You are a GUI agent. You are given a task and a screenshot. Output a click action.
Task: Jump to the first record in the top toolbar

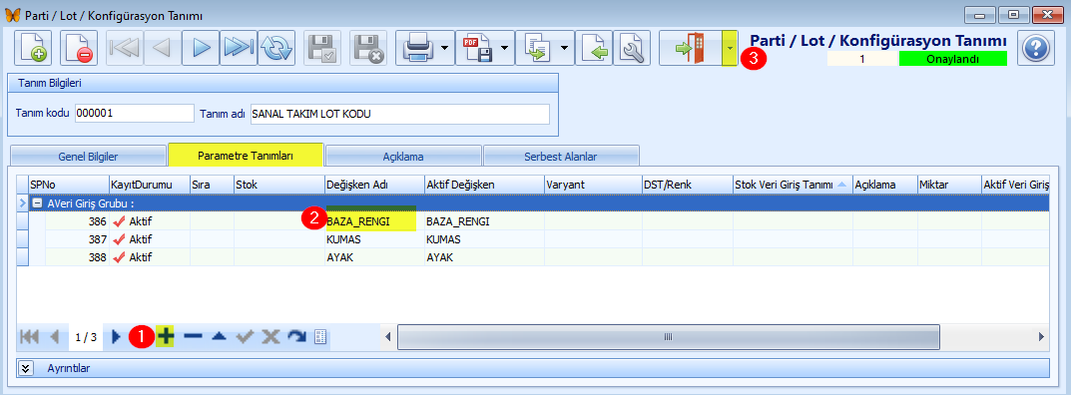[x=125, y=48]
